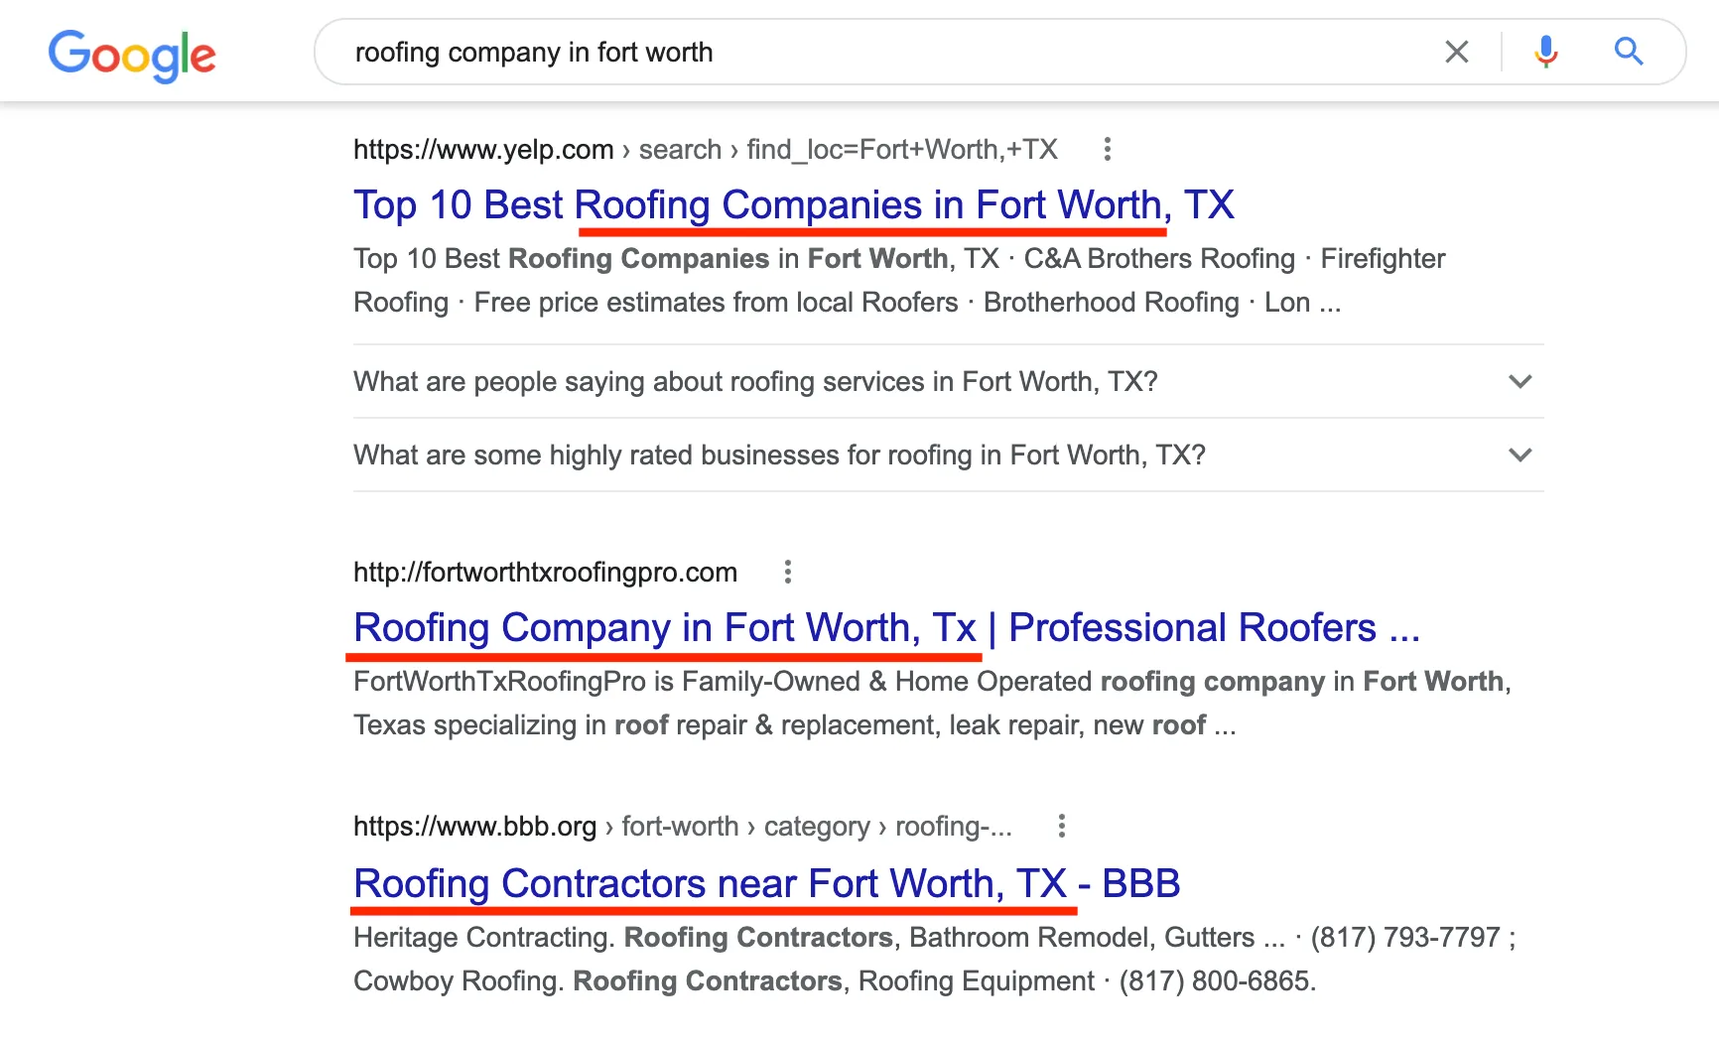Click the BBB result snippet with phone numbers

(935, 960)
